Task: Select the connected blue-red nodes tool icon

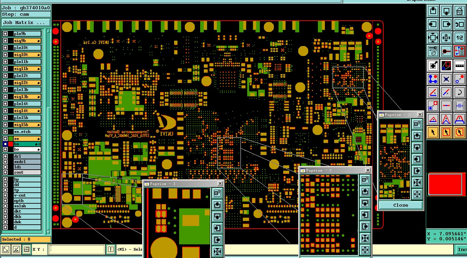Action: pos(433,79)
